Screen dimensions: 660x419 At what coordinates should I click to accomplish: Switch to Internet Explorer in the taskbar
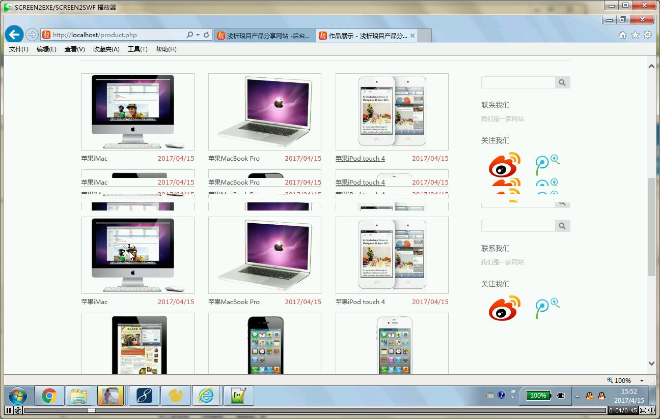point(206,396)
